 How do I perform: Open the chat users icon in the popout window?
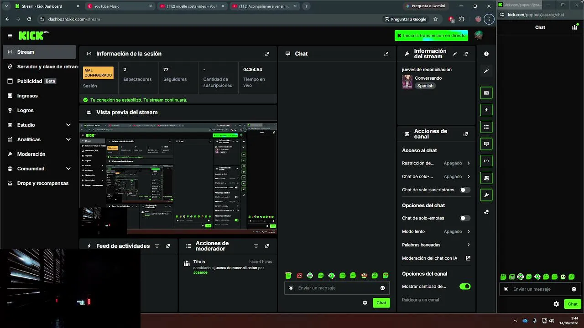tap(574, 27)
